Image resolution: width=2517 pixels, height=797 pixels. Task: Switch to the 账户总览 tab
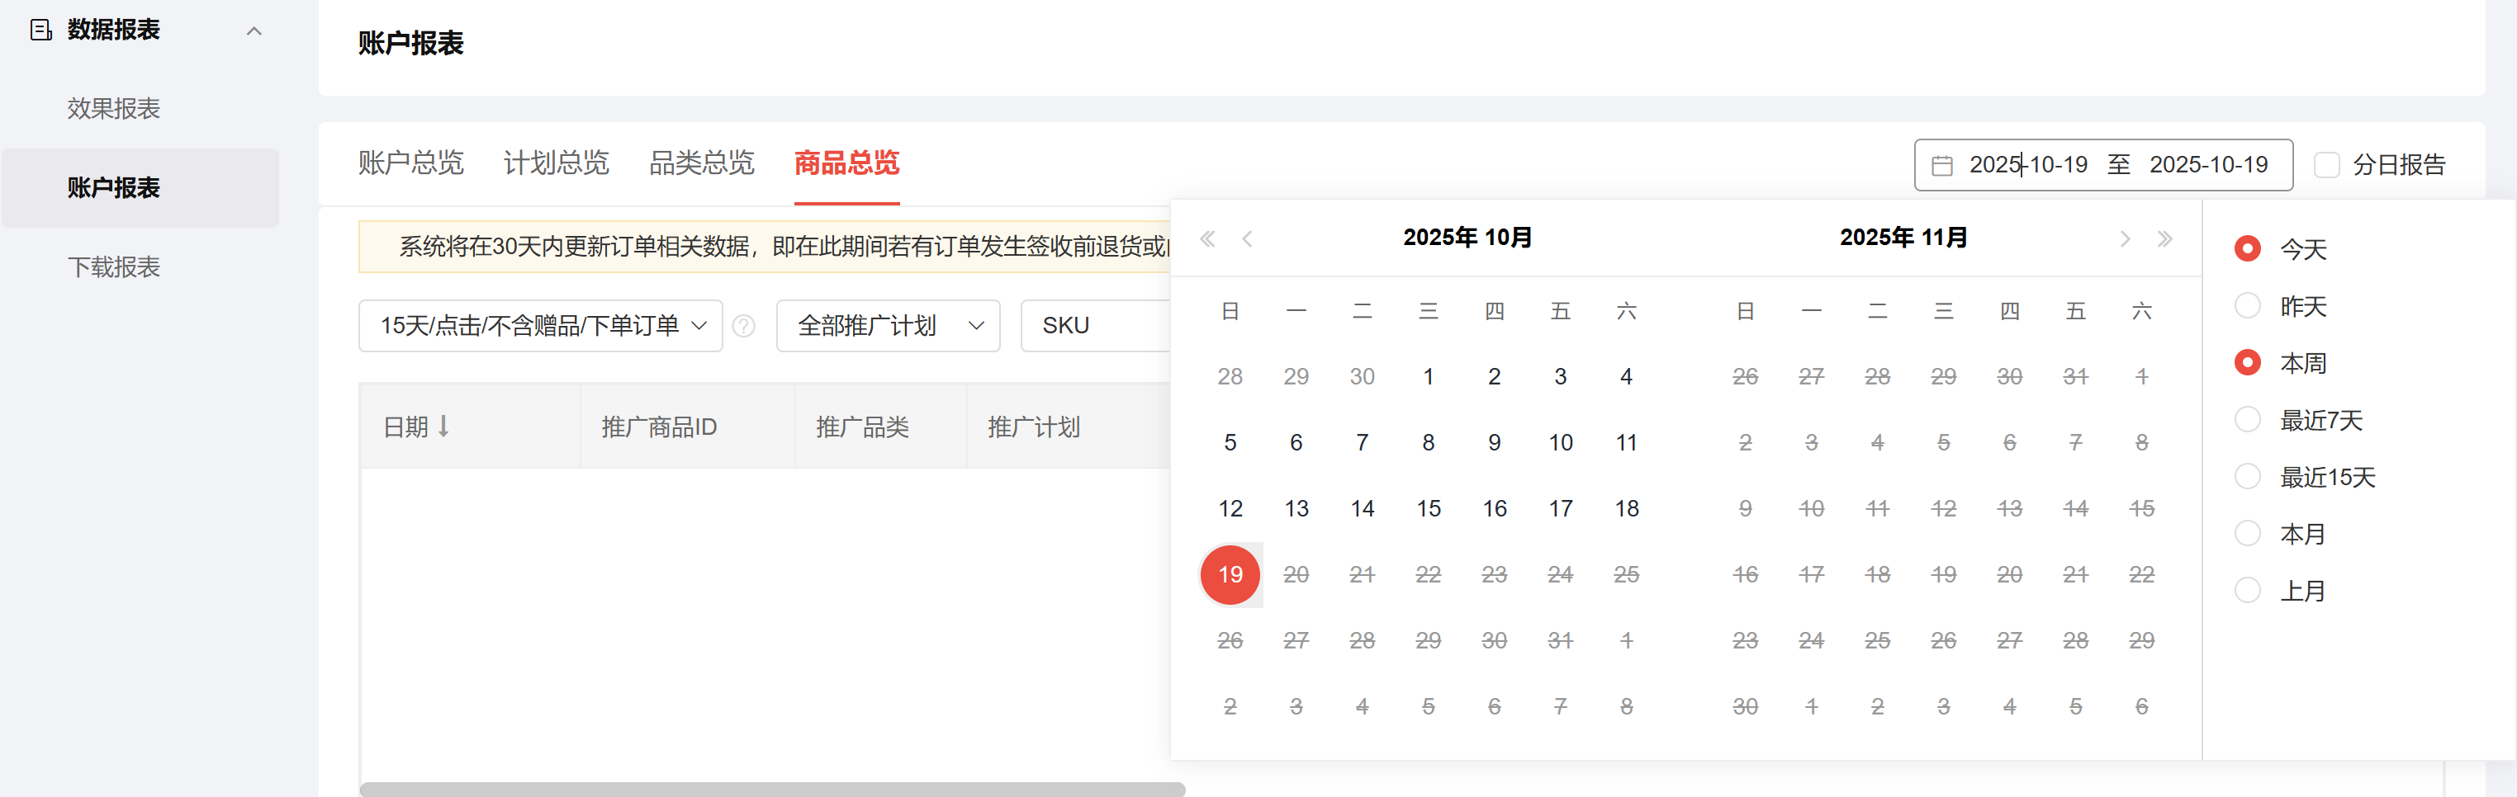(x=410, y=163)
